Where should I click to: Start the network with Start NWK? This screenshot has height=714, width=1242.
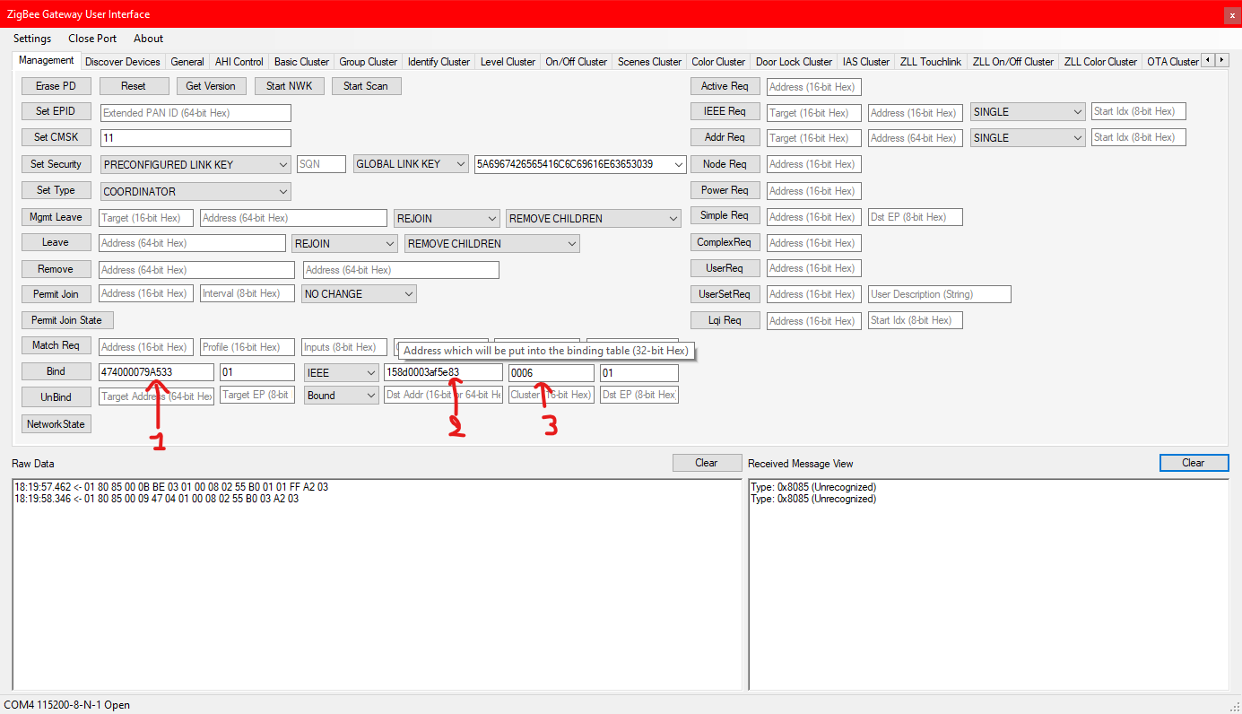click(289, 86)
